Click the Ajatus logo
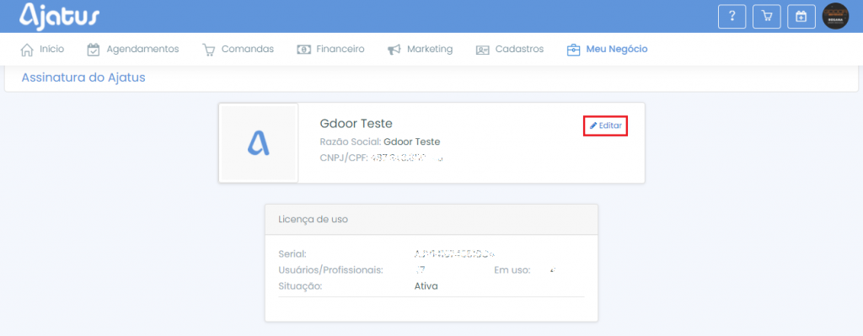The width and height of the screenshot is (863, 336). 60,16
